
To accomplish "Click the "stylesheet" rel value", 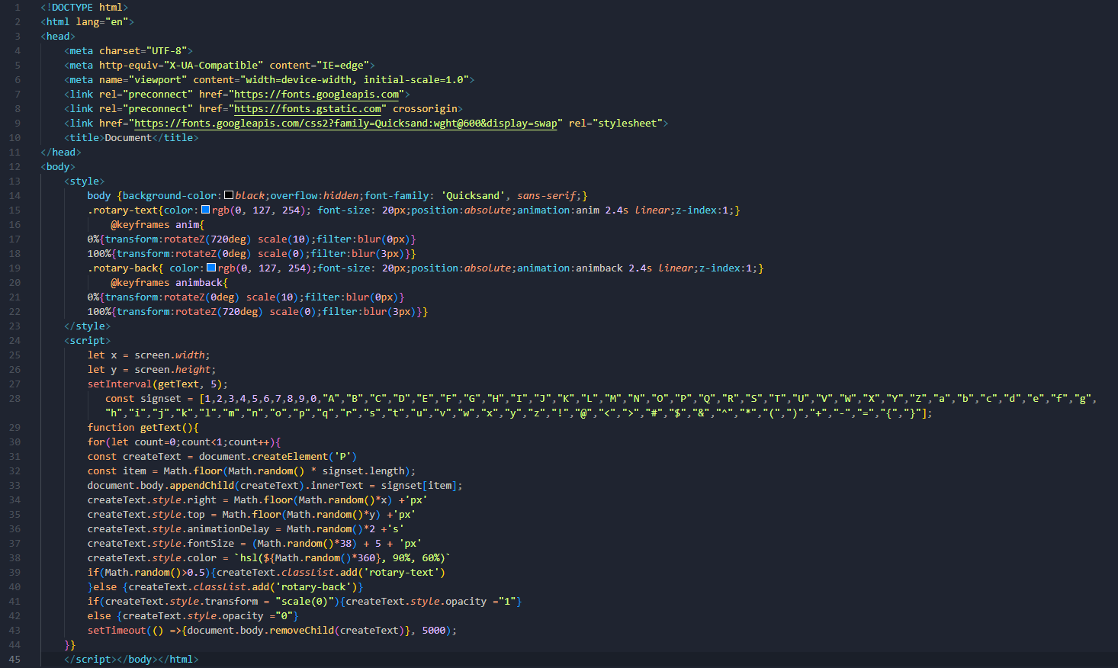I will [x=627, y=124].
